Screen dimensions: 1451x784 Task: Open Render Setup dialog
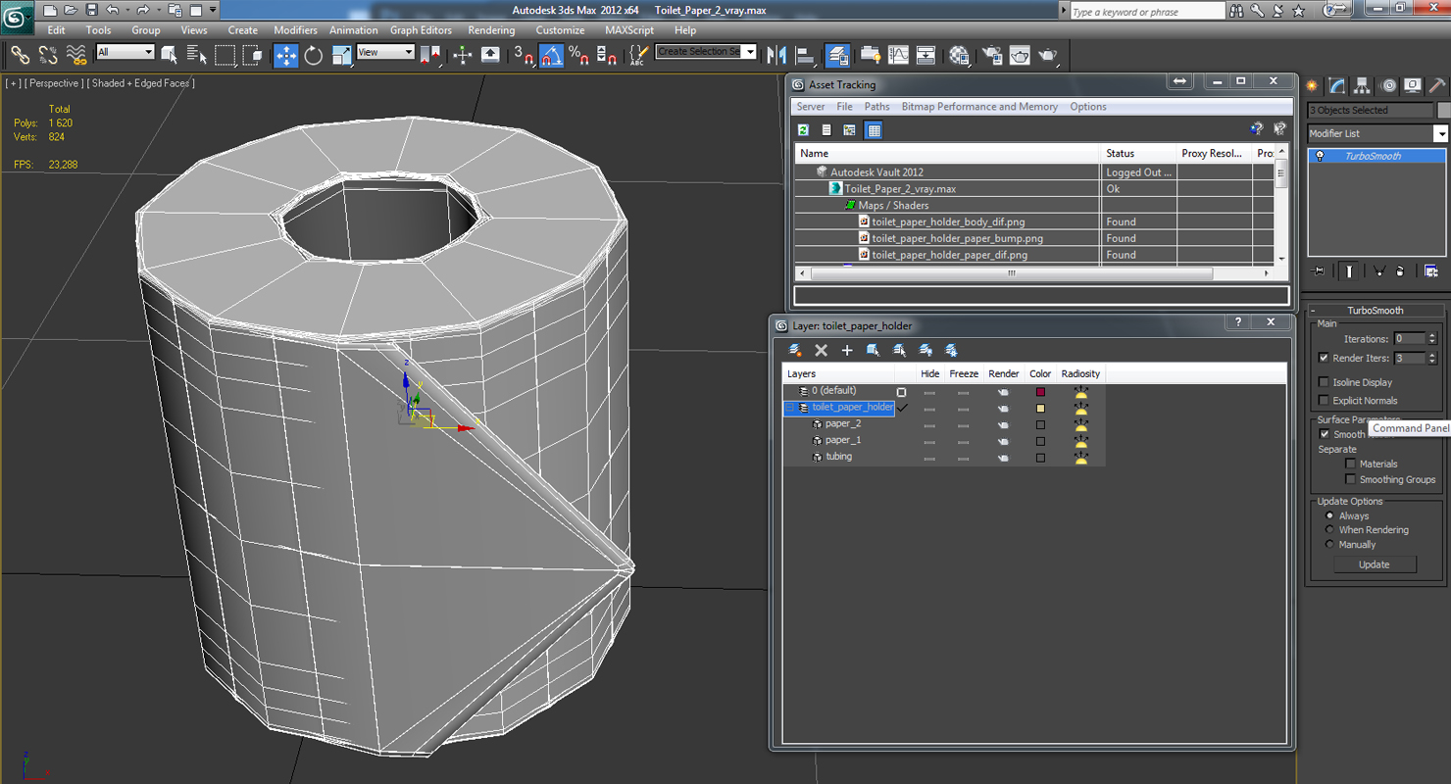tap(992, 55)
